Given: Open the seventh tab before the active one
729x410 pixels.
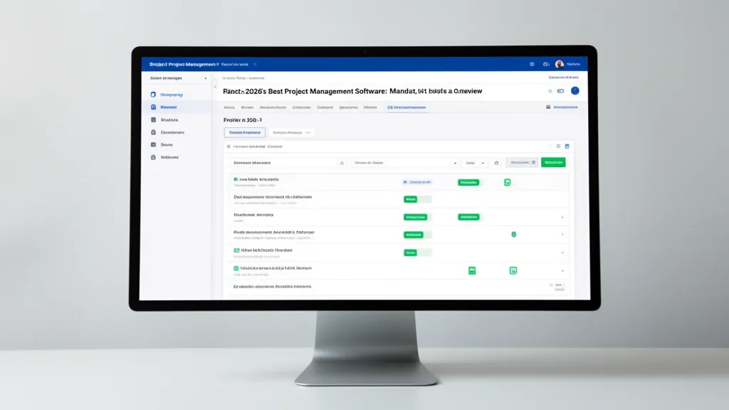Looking at the screenshot, I should pos(370,107).
